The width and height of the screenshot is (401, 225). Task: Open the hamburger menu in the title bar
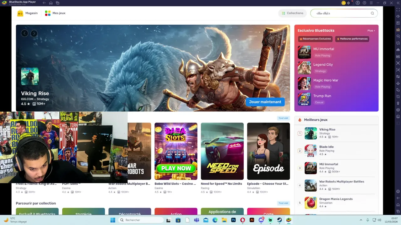[371, 3]
